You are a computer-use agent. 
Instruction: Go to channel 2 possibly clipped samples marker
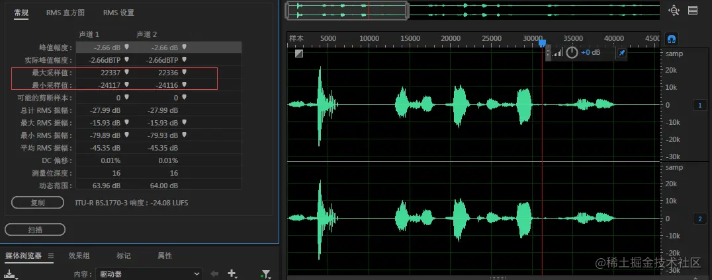pos(185,98)
